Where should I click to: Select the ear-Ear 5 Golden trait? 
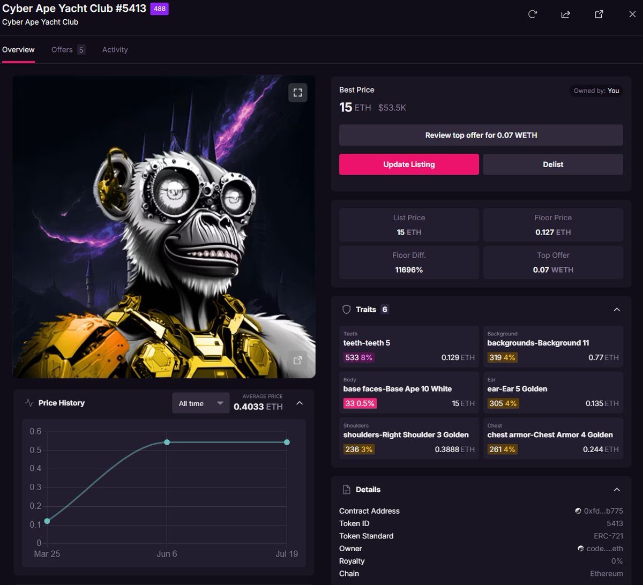(553, 393)
